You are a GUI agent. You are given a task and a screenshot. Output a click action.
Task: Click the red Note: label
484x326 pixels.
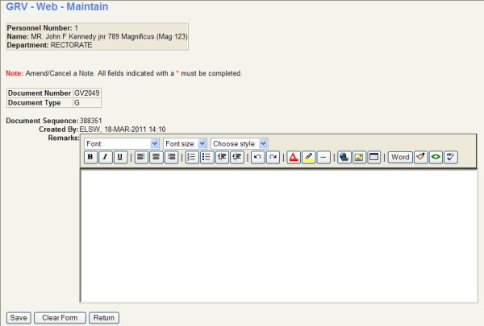click(x=15, y=73)
